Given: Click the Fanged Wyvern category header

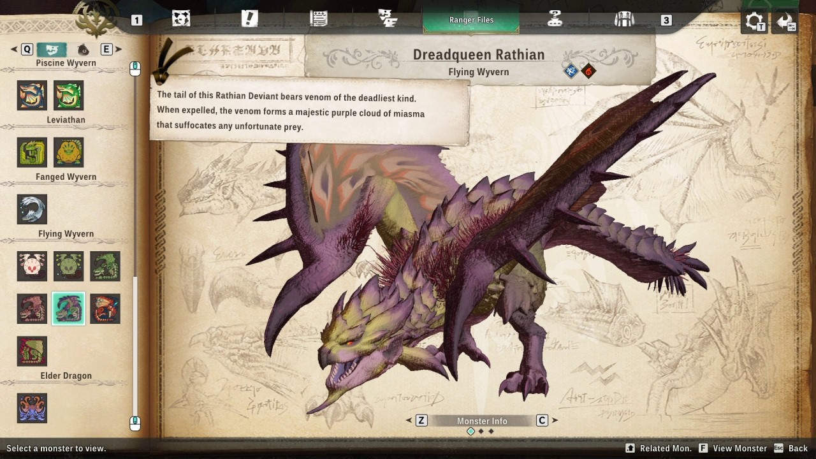Looking at the screenshot, I should tap(66, 177).
